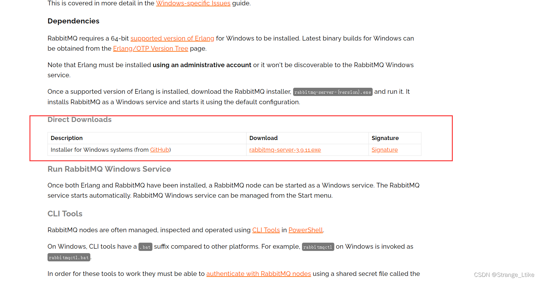Open the Erlang/OTP Version Tree page link

[151, 48]
